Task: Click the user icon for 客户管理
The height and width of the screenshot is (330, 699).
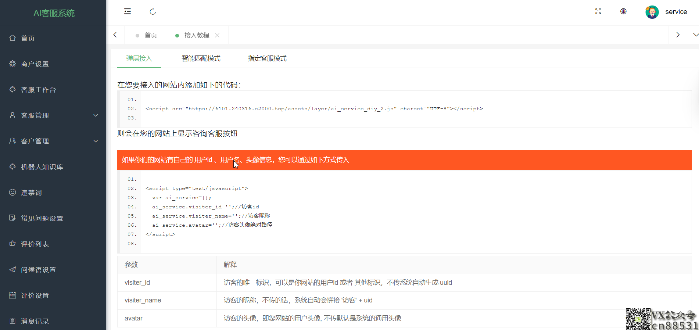Action: pos(12,141)
